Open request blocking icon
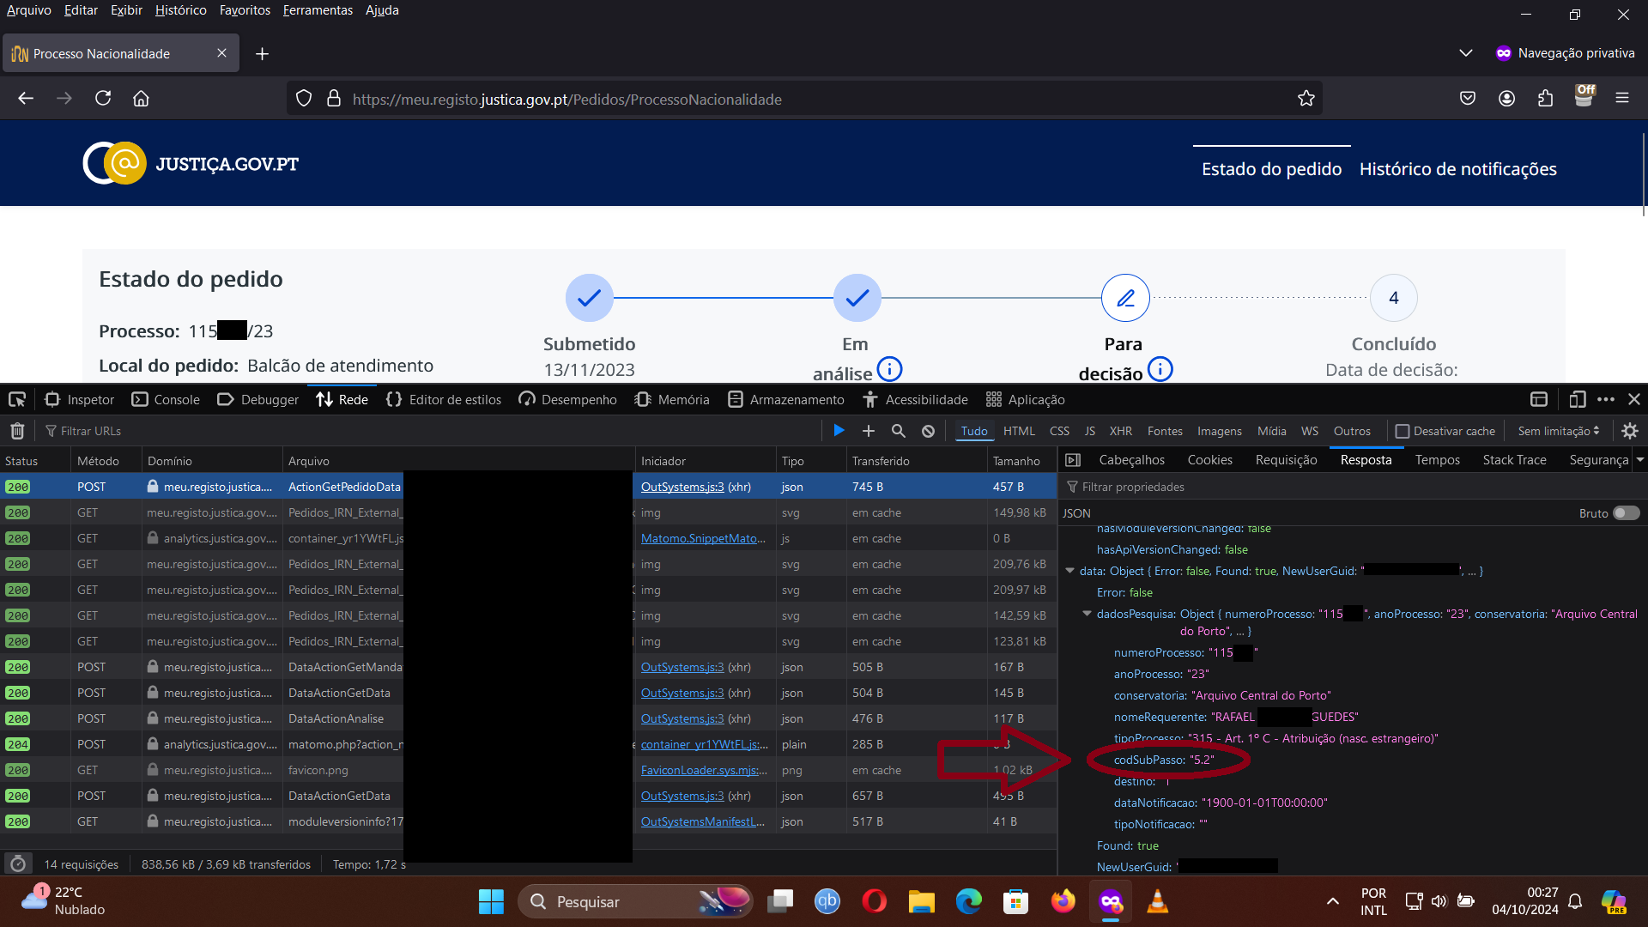The width and height of the screenshot is (1648, 927). 929,431
